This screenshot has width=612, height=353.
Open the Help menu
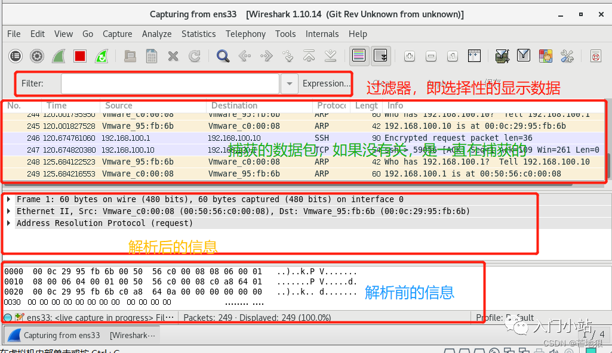pyautogui.click(x=358, y=35)
